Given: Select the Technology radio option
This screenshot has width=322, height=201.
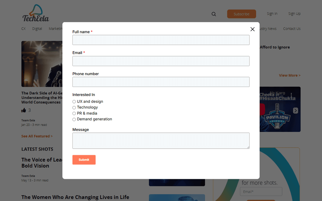Looking at the screenshot, I should pos(74,107).
